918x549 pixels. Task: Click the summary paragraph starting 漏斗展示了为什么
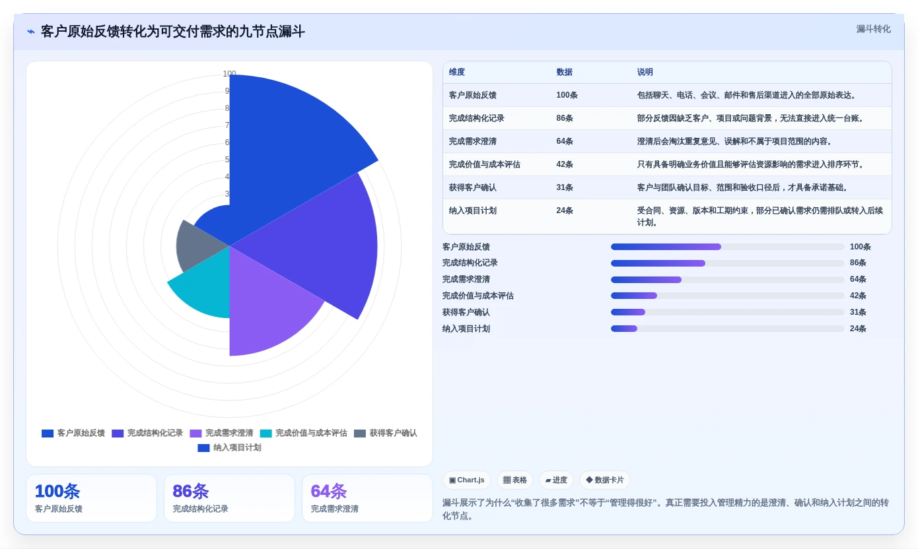coord(666,509)
